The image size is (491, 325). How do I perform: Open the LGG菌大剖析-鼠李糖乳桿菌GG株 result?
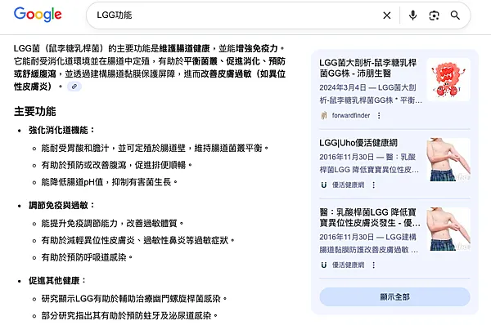367,68
